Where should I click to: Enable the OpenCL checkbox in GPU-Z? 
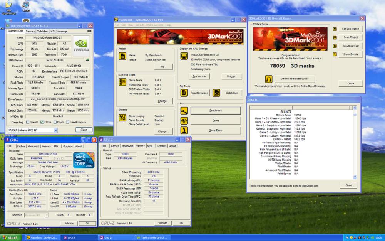(x=28, y=122)
